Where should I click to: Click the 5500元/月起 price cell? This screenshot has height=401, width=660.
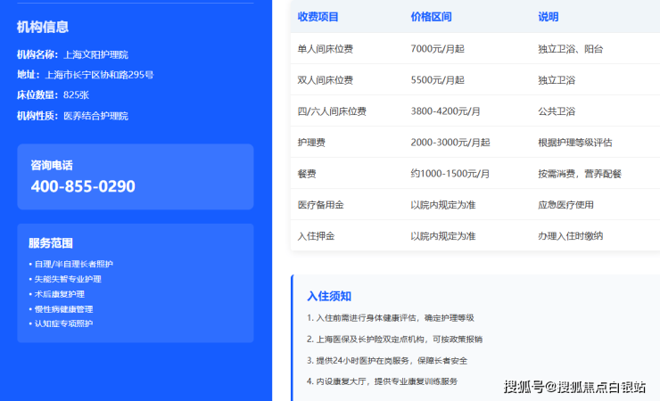tap(437, 80)
